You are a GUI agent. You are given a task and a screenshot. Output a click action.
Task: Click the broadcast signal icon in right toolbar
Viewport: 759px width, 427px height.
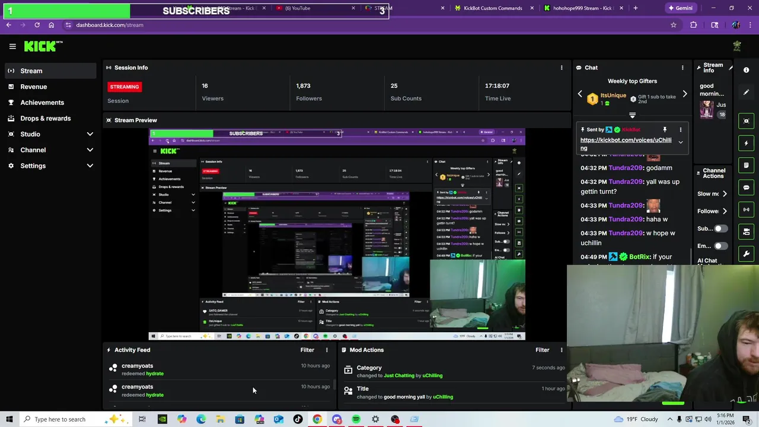747,209
